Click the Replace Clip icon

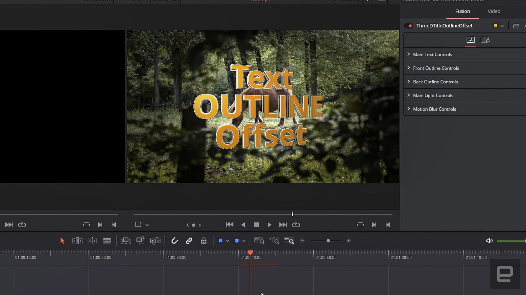(155, 241)
